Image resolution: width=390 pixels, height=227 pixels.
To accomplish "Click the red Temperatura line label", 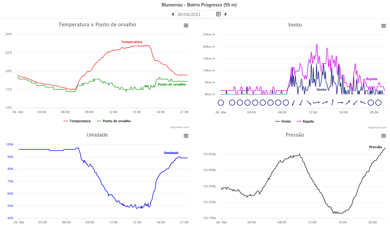I will pos(132,42).
